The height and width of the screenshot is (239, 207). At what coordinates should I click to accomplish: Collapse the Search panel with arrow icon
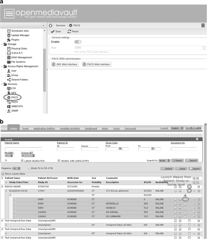coord(197,139)
